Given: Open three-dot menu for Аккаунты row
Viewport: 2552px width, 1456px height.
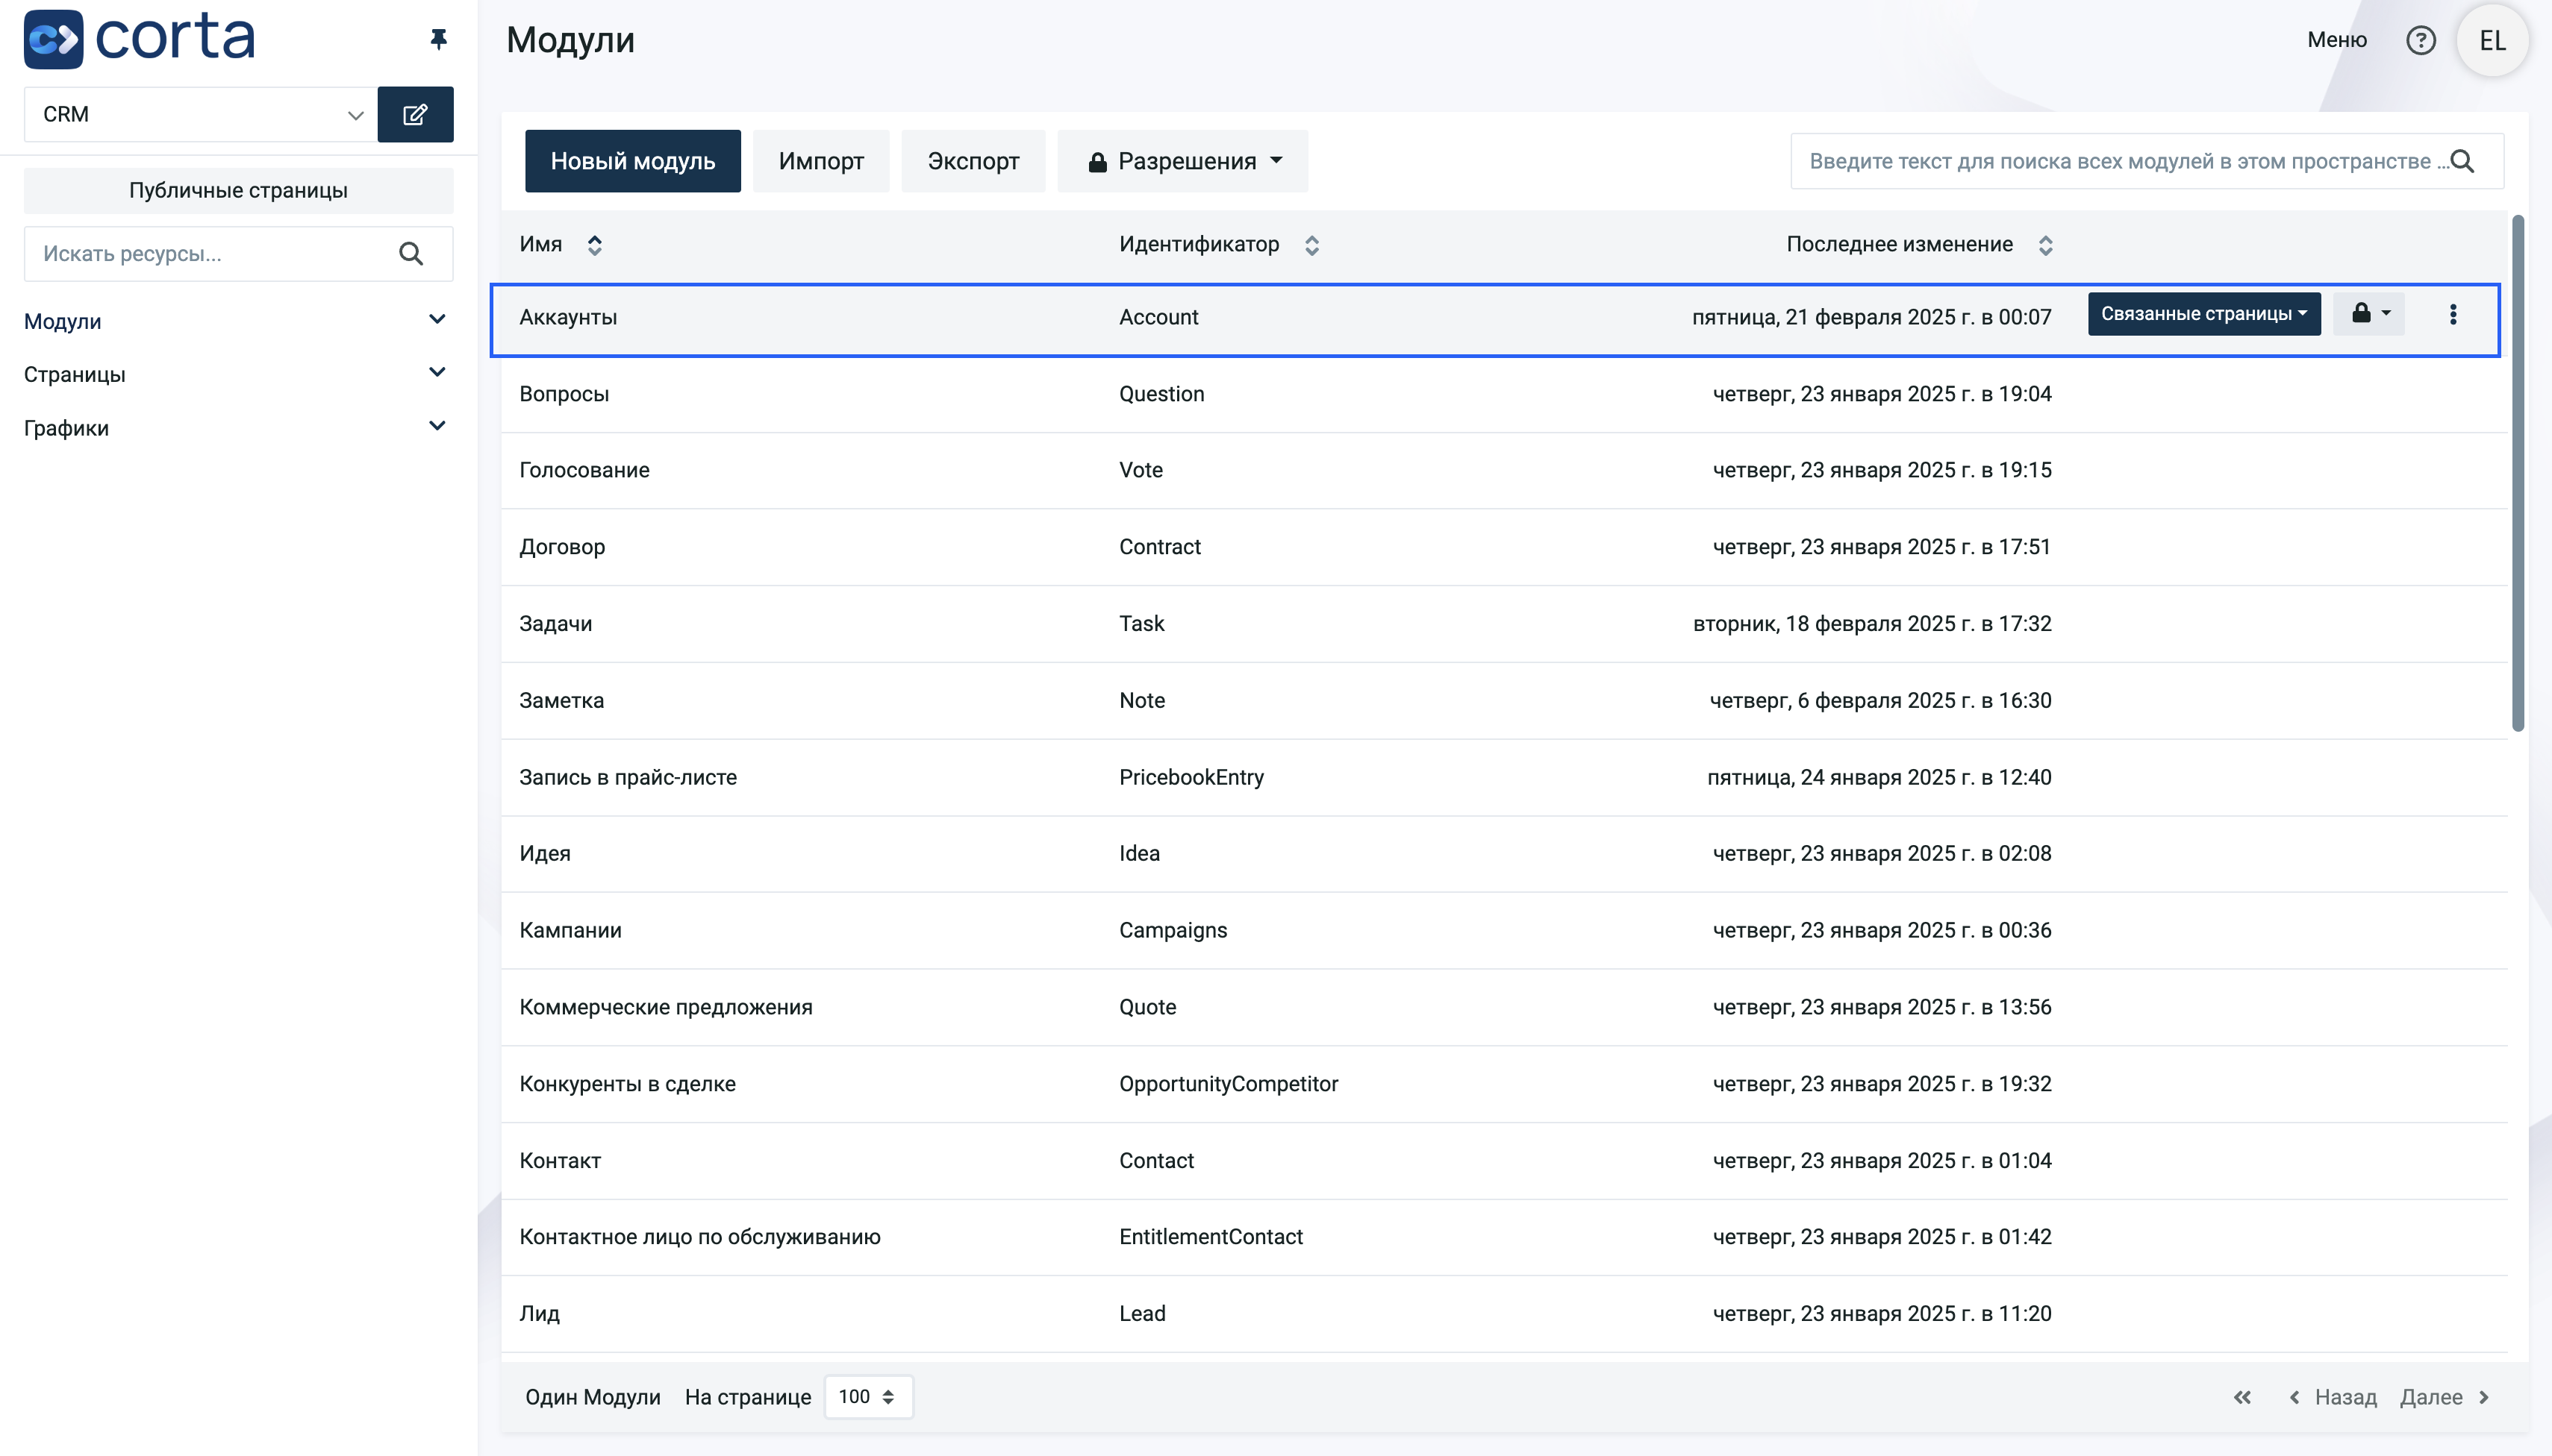Looking at the screenshot, I should tap(2453, 314).
